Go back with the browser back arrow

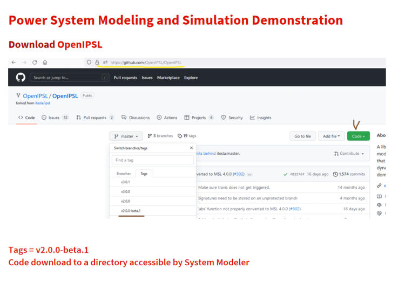(13, 63)
